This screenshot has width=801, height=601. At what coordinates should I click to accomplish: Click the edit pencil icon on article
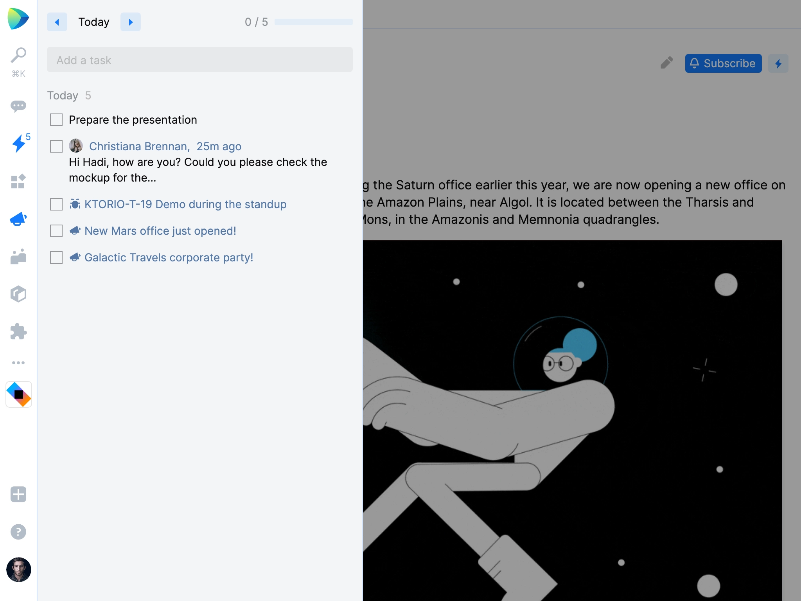tap(667, 63)
